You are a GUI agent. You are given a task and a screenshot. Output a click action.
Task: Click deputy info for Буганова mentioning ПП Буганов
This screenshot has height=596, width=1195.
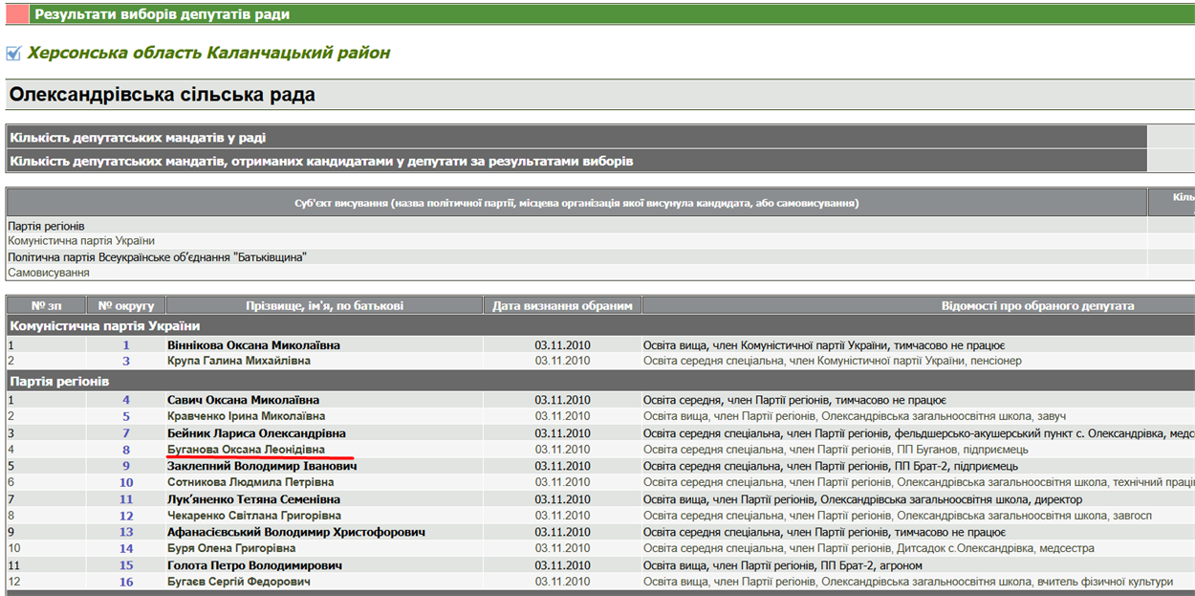(x=836, y=451)
